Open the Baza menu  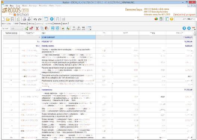coord(12,6)
